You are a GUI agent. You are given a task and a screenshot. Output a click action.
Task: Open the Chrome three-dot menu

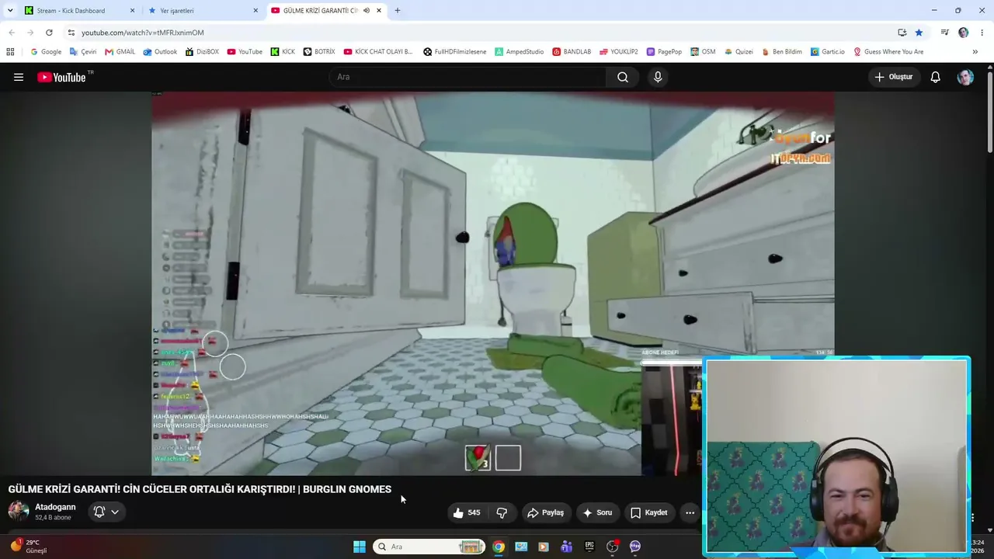tap(982, 33)
